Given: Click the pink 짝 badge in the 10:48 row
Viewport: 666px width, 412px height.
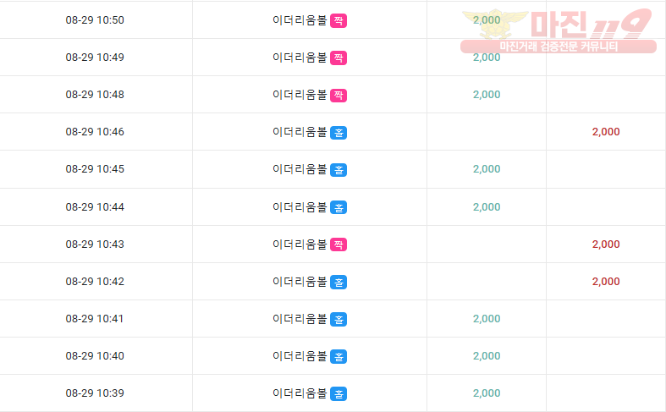Looking at the screenshot, I should pyautogui.click(x=339, y=95).
